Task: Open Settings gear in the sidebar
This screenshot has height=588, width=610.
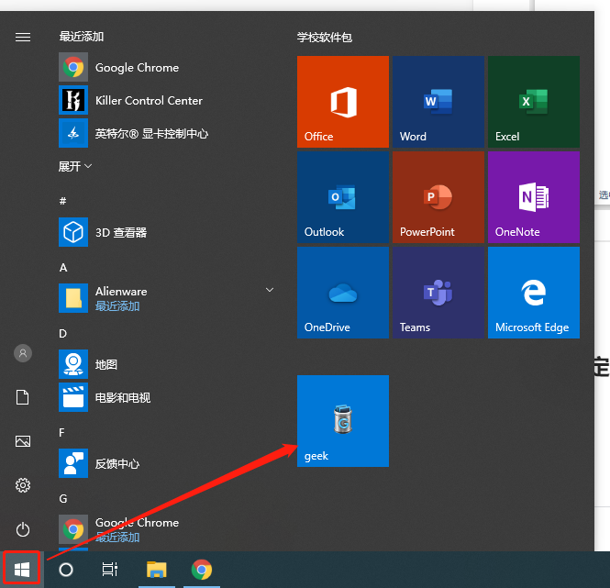Action: (x=23, y=485)
